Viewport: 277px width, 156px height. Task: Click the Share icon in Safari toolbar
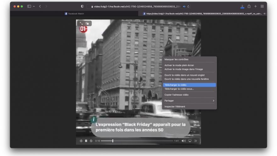(x=249, y=6)
